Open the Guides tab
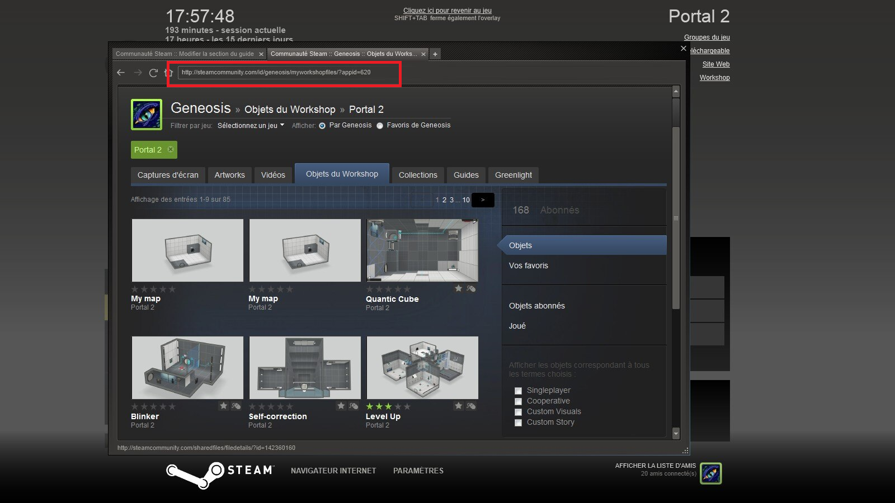The height and width of the screenshot is (503, 895). [x=466, y=175]
